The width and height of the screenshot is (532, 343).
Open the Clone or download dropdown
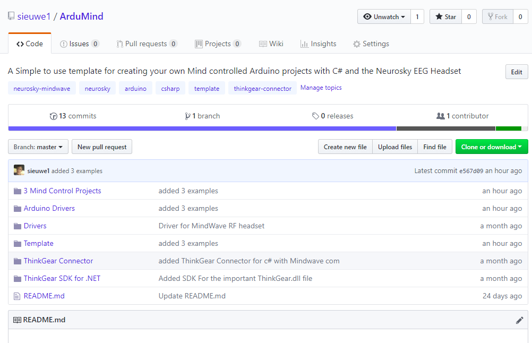[491, 147]
